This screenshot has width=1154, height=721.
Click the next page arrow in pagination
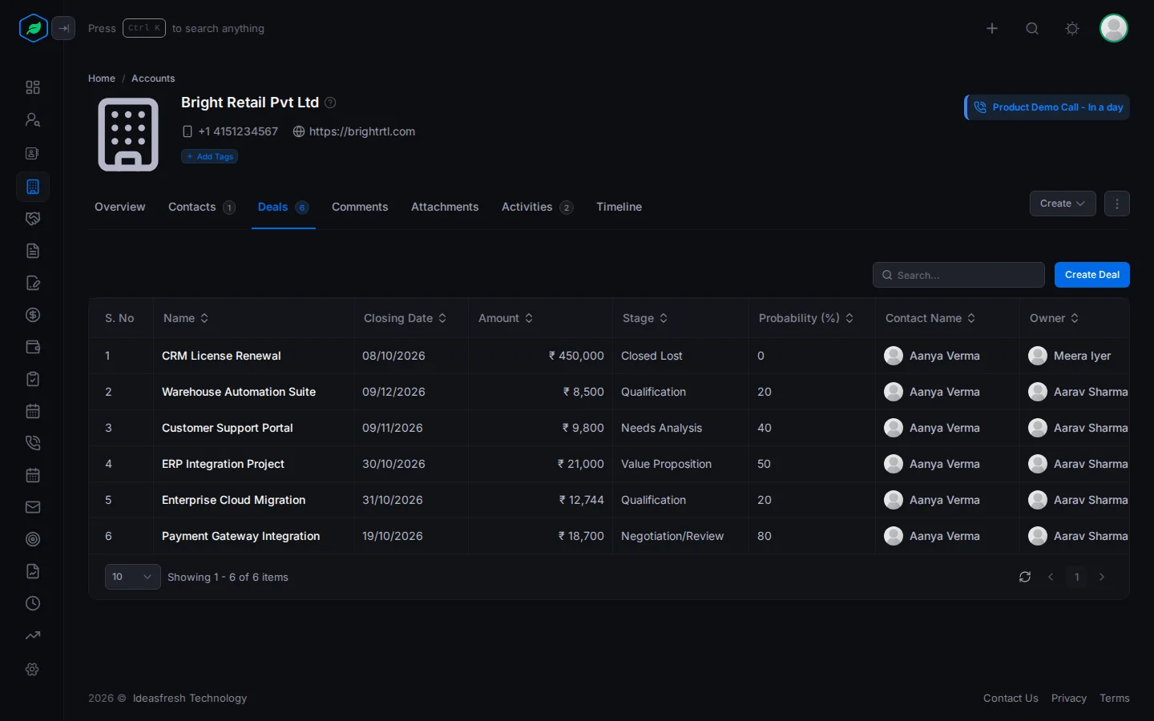point(1102,577)
